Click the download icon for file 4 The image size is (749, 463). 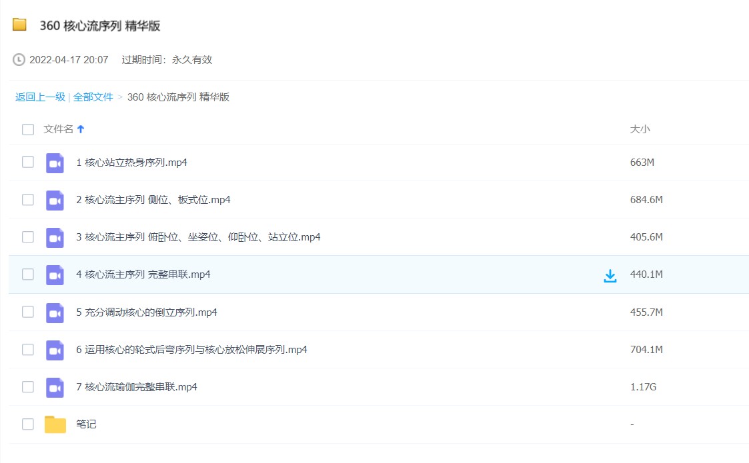pyautogui.click(x=610, y=276)
